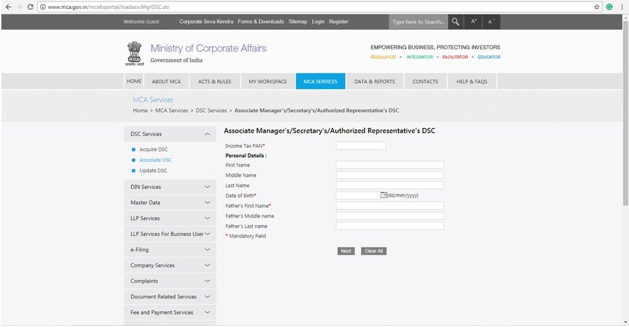This screenshot has height=327, width=629.
Task: Increase font size with A+ icon
Action: pyautogui.click(x=474, y=22)
